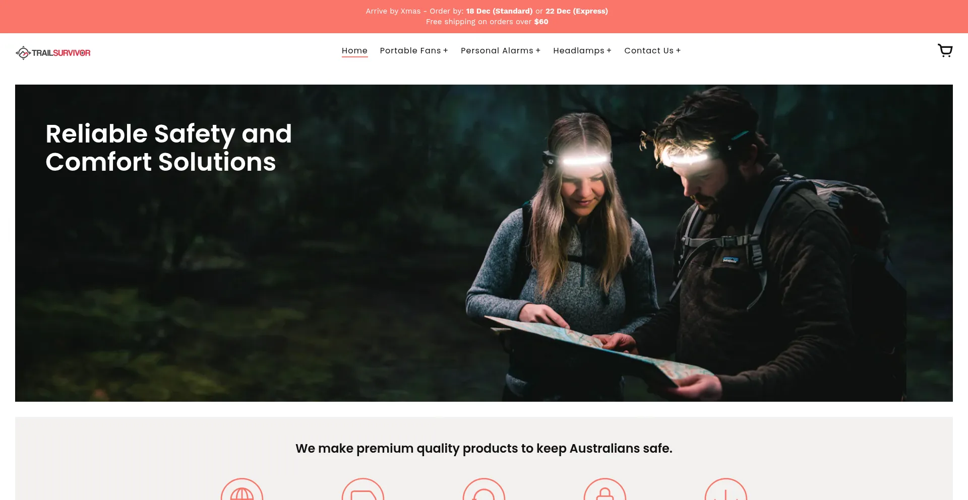
Task: Click the circular returns arrow icon
Action: [484, 489]
